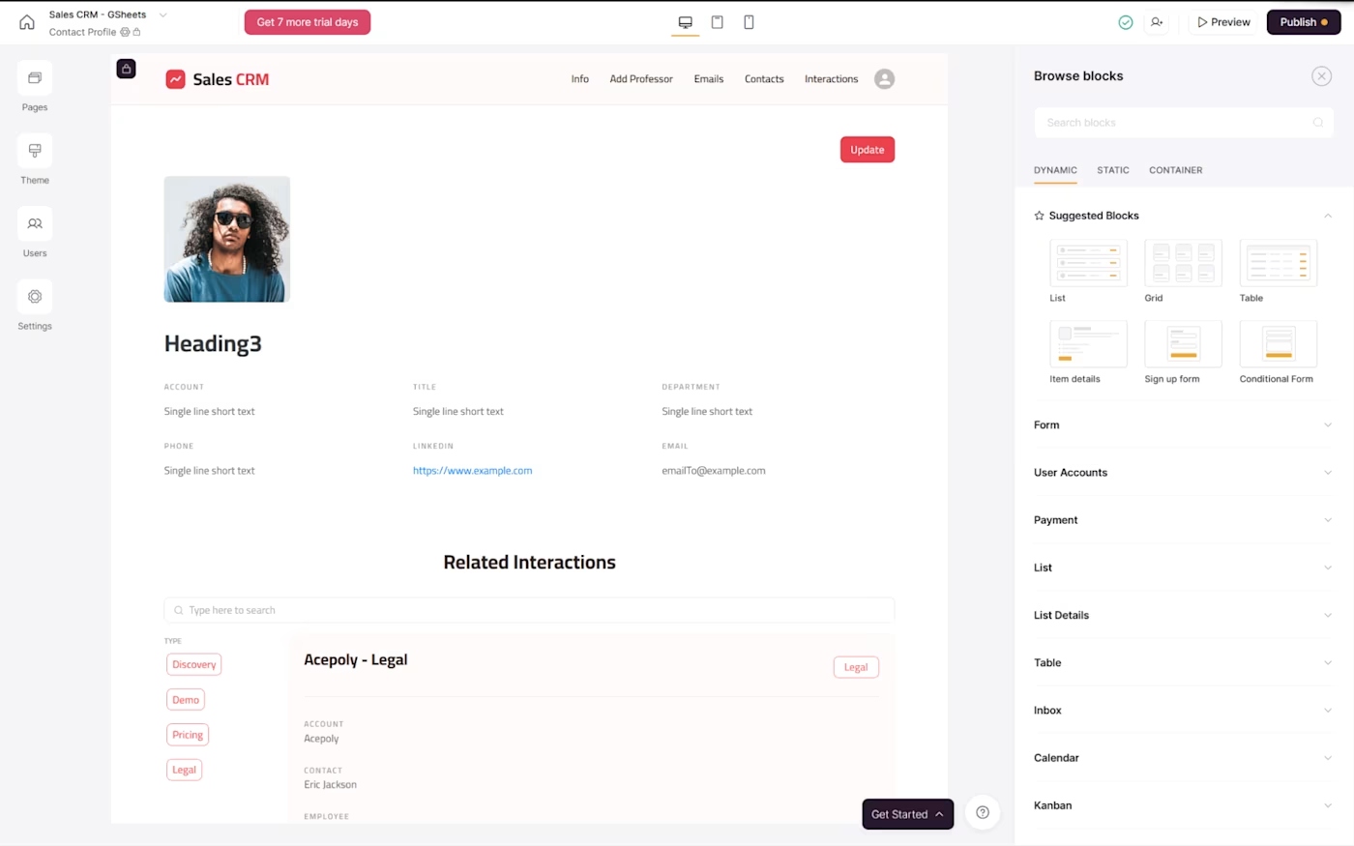This screenshot has height=846, width=1354.
Task: Expand the User Accounts blocks section
Action: coord(1183,473)
